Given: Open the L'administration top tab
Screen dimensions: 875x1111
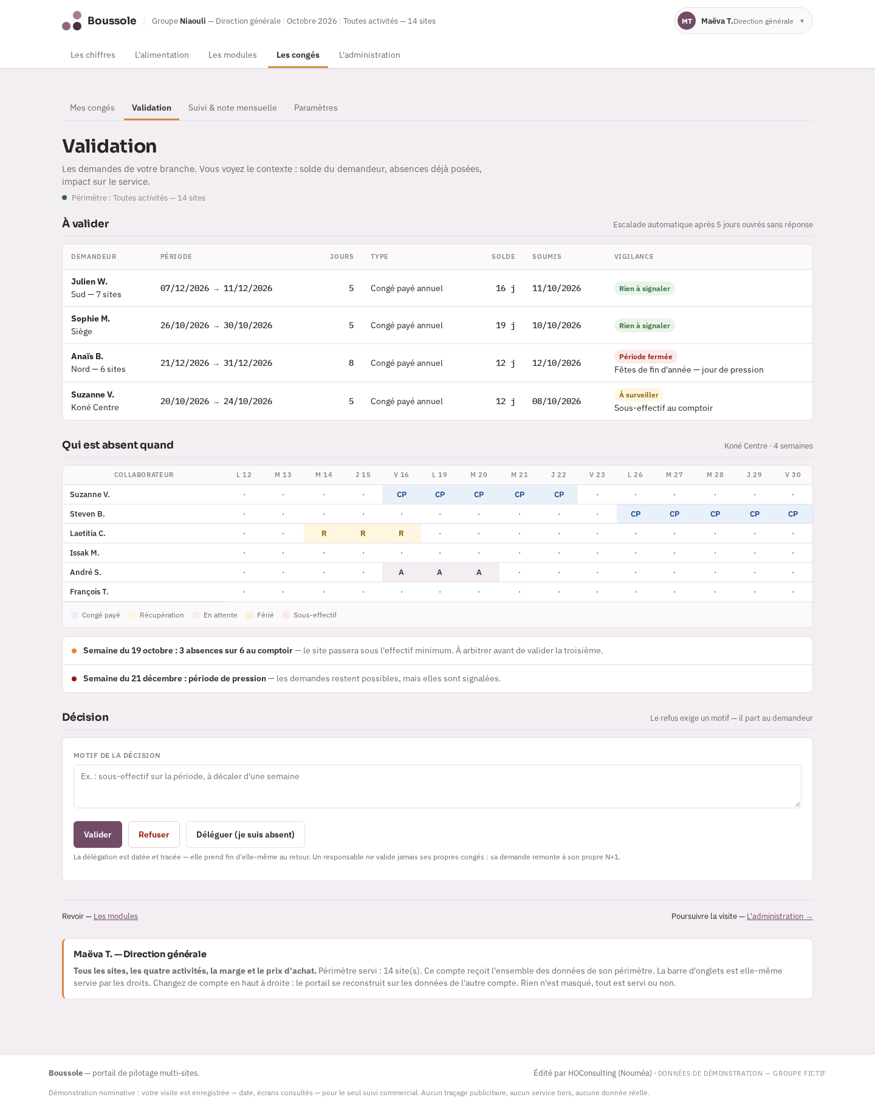Looking at the screenshot, I should (369, 55).
